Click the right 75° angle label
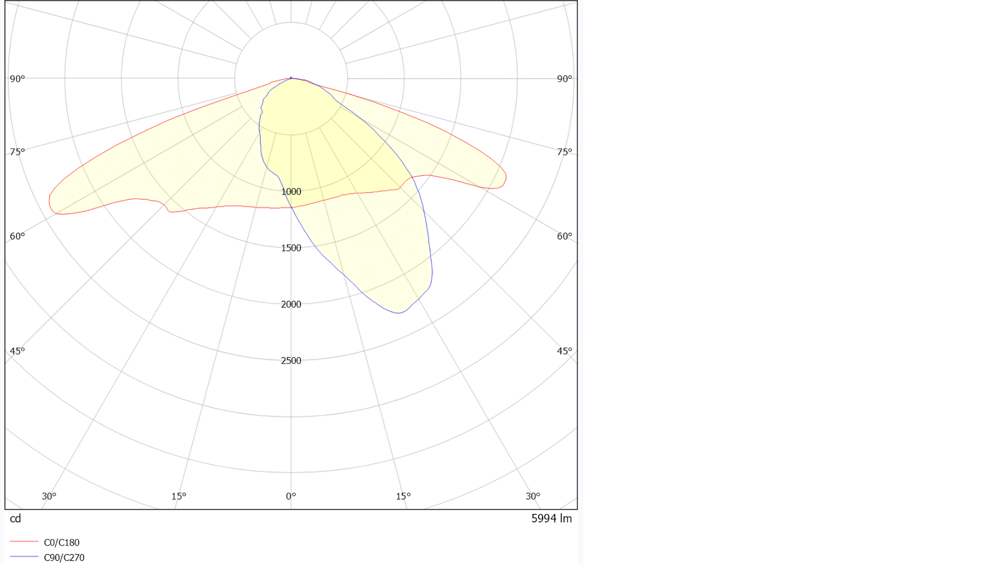1003x564 pixels. point(564,152)
